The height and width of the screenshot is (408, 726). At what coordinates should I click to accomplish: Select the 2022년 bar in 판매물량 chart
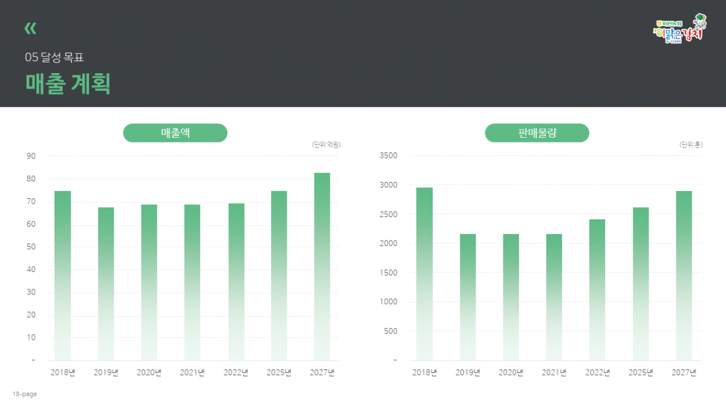pyautogui.click(x=597, y=289)
